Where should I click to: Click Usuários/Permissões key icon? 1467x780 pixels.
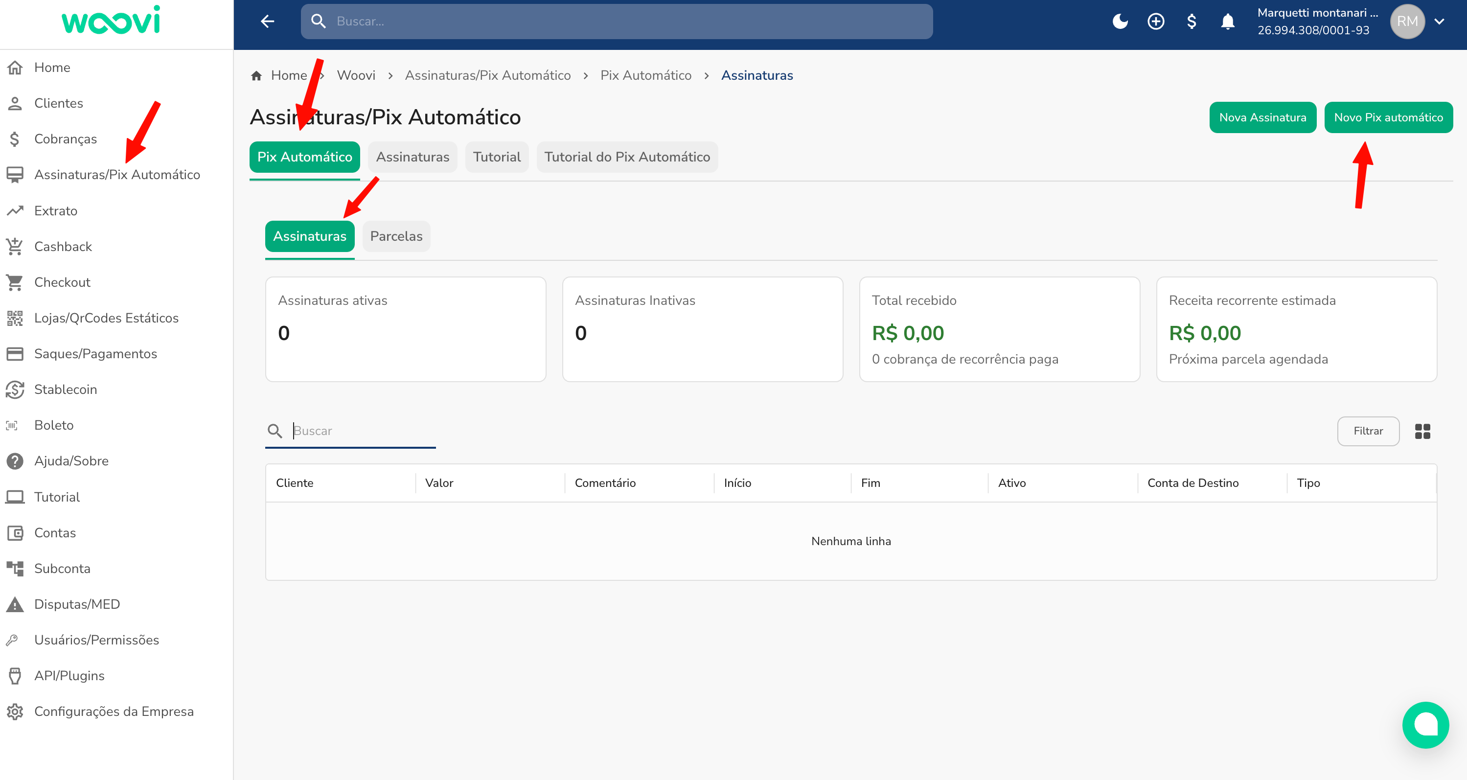[x=12, y=640]
